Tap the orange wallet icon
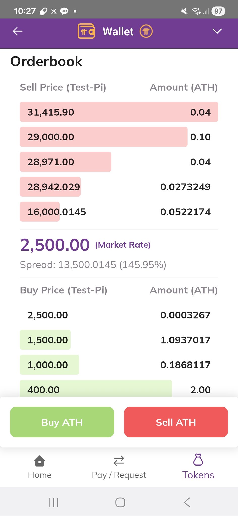 coord(86,31)
